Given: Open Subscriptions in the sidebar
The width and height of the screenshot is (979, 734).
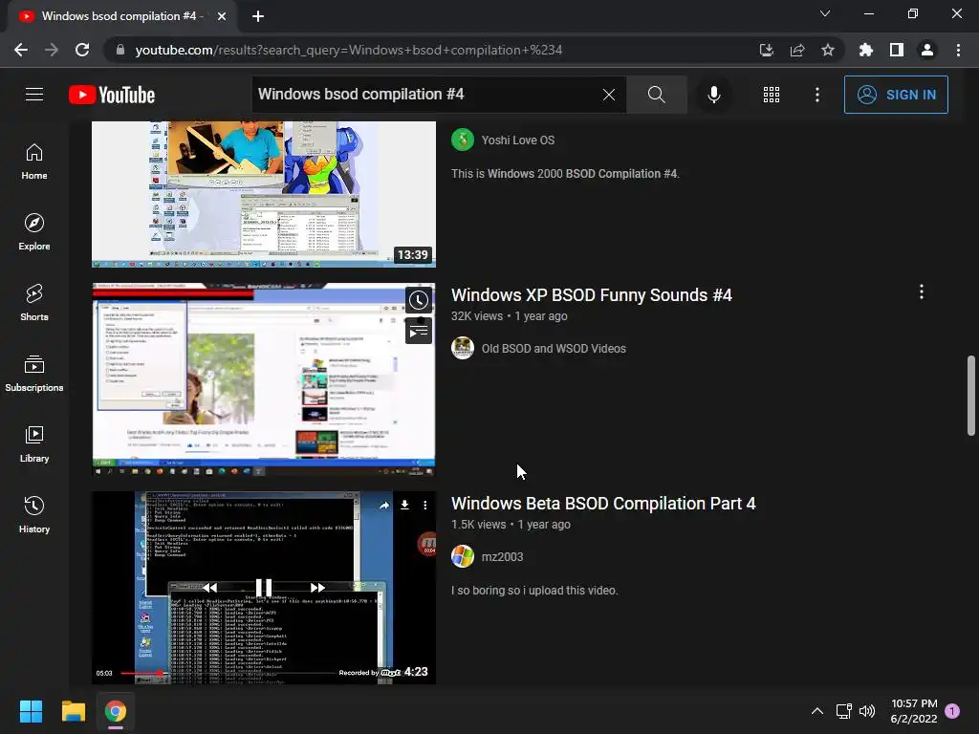Looking at the screenshot, I should click(34, 374).
